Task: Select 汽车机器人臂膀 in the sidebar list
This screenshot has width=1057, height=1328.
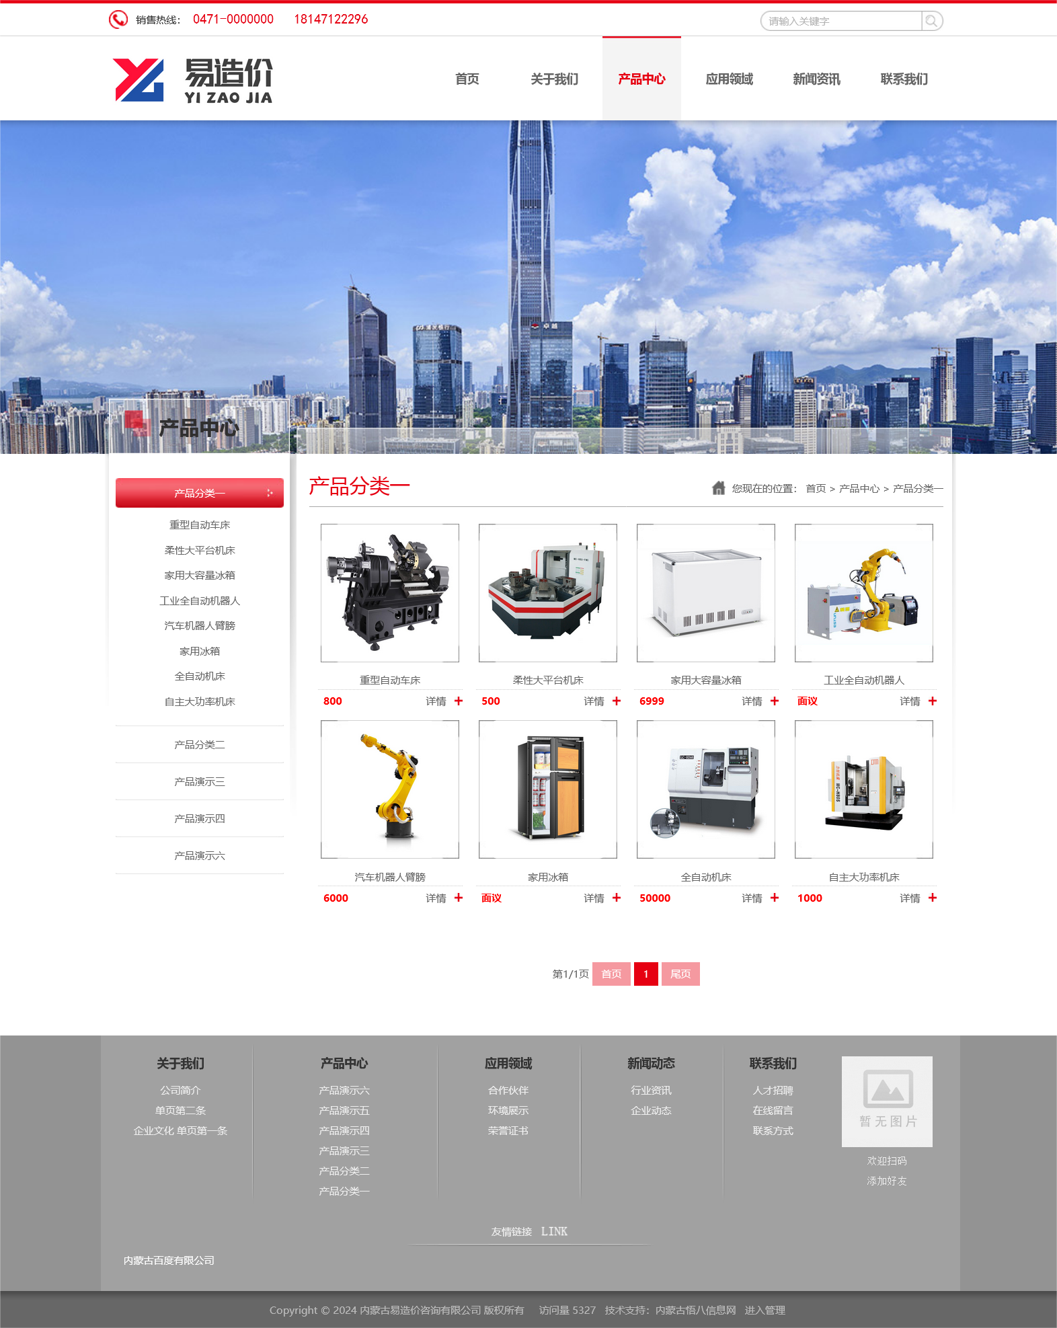Action: [200, 625]
